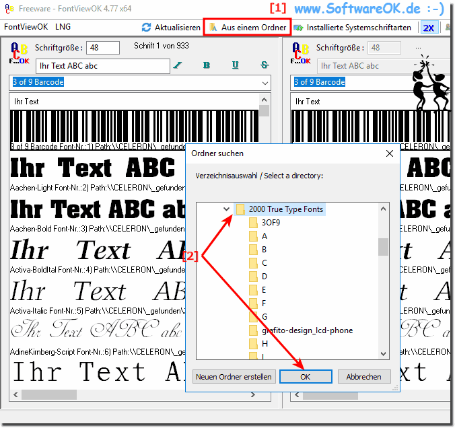Open the LNG language menu
This screenshot has width=455, height=428.
coord(63,27)
